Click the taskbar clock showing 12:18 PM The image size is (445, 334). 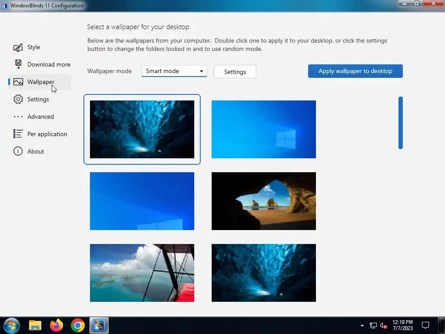point(402,325)
